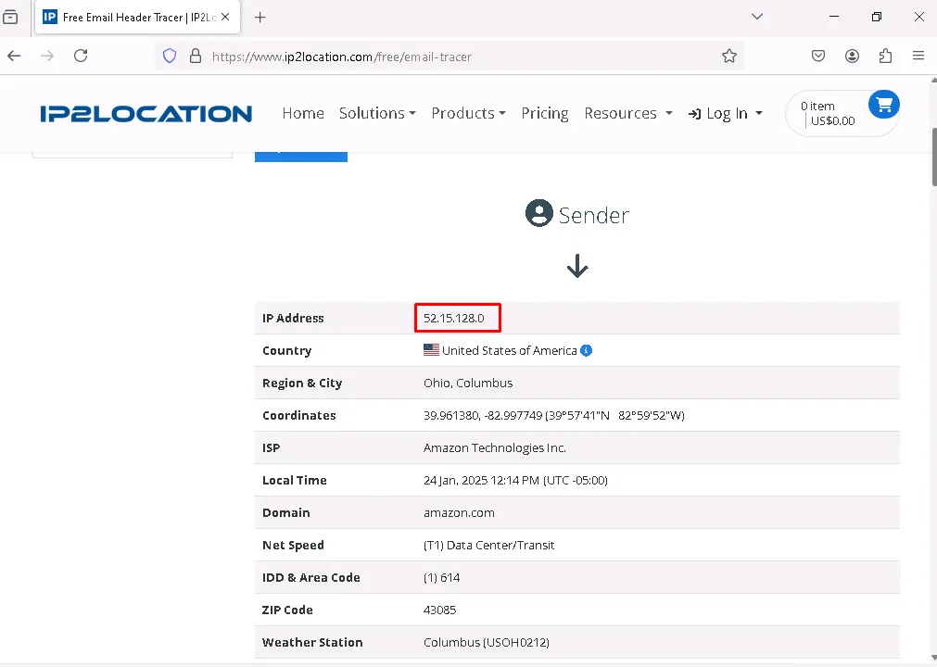
Task: Bookmark this page with the star icon
Action: tap(729, 56)
